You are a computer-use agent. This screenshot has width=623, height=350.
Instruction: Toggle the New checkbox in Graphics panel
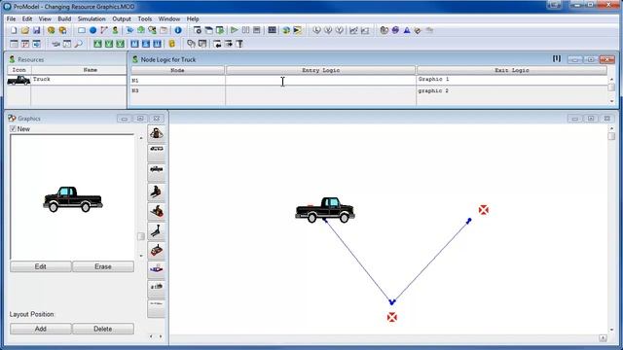13,129
